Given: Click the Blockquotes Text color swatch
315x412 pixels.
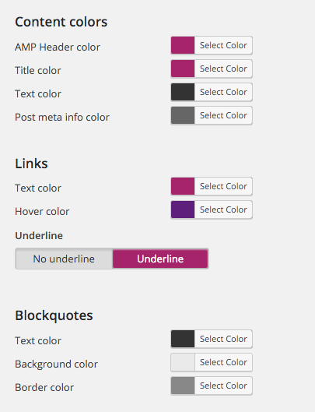Looking at the screenshot, I should pyautogui.click(x=183, y=339).
